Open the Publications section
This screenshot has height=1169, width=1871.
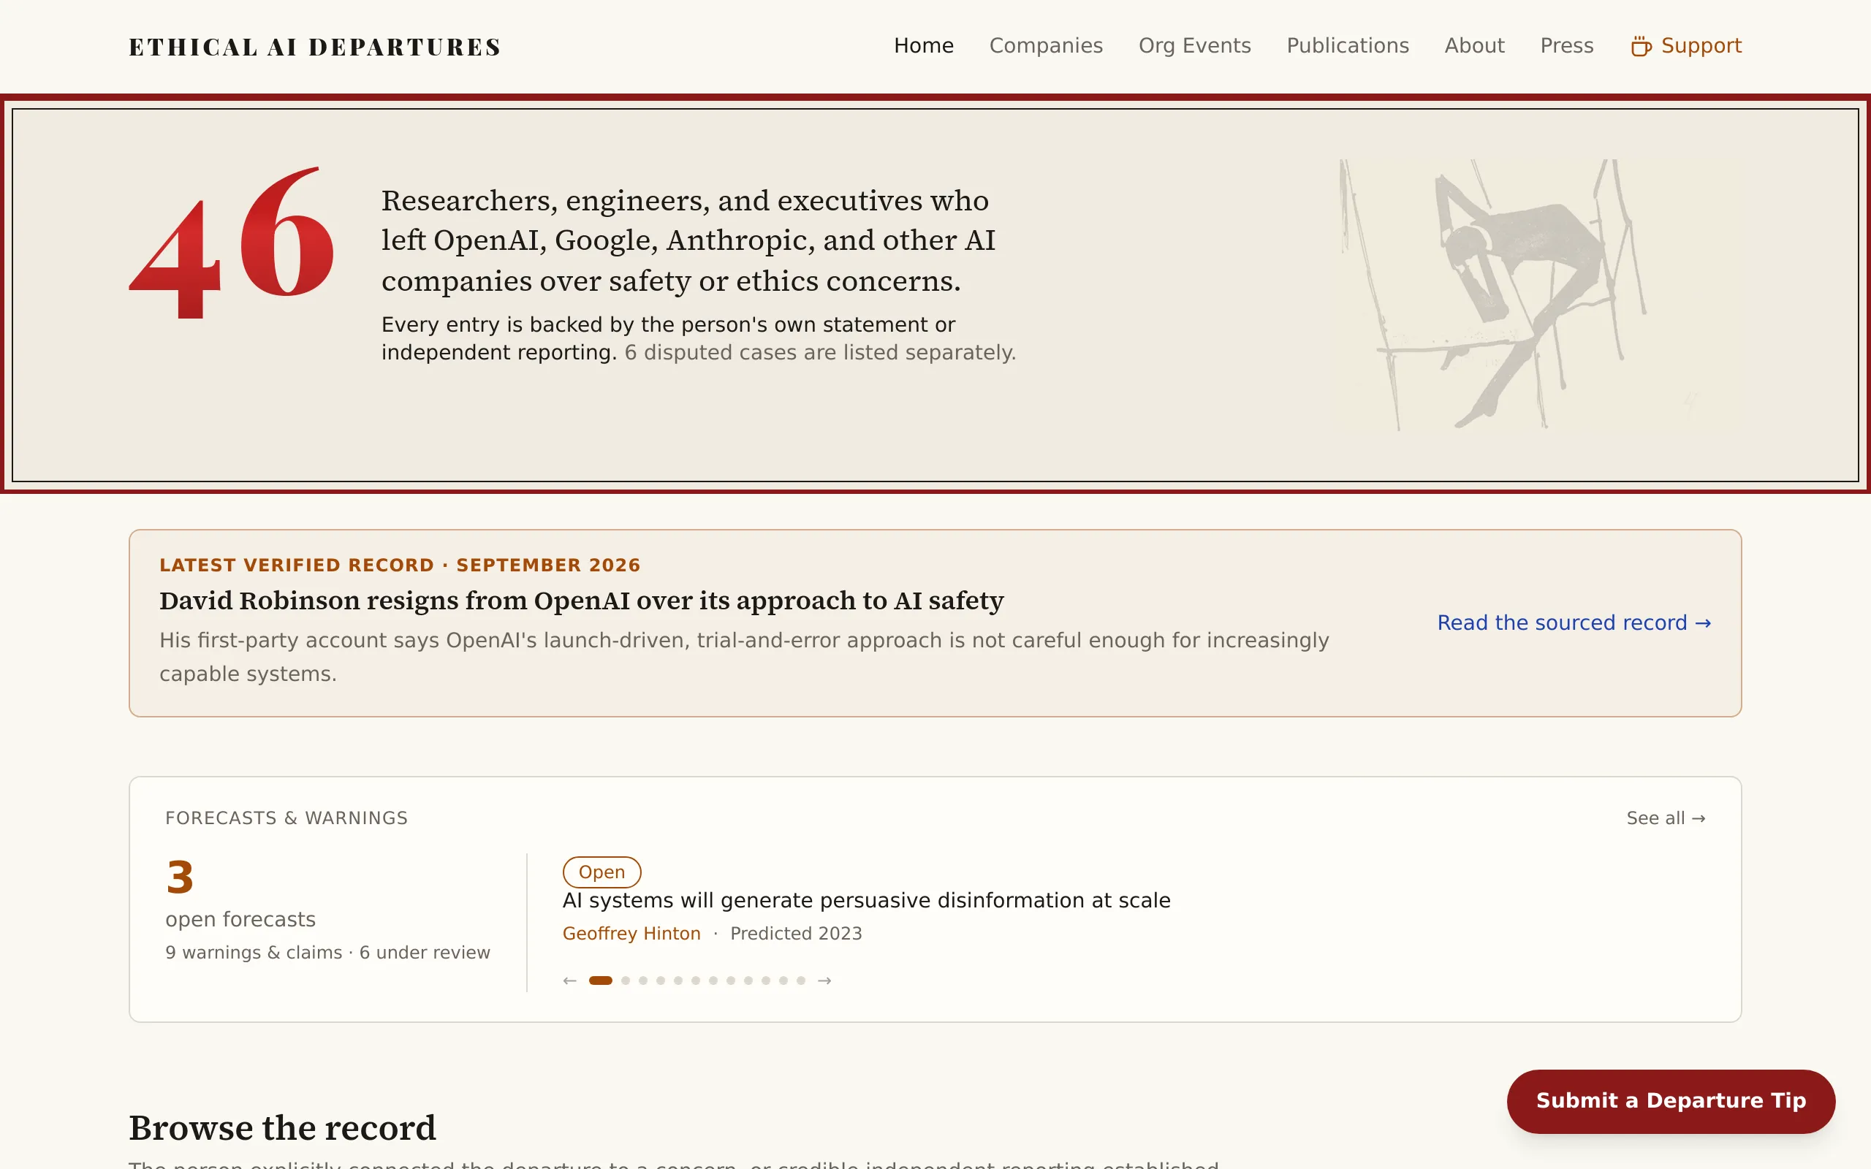(x=1348, y=45)
